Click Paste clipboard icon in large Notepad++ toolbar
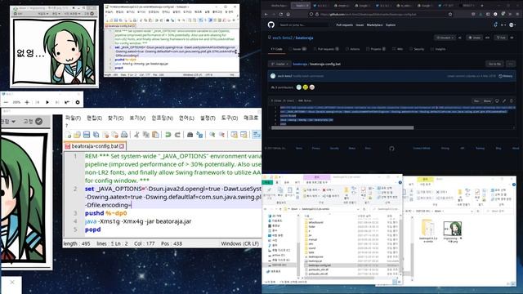 tap(155, 135)
